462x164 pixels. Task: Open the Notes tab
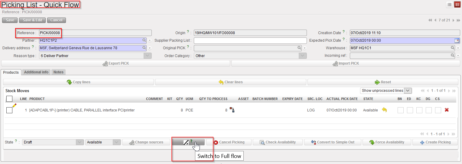pyautogui.click(x=58, y=72)
